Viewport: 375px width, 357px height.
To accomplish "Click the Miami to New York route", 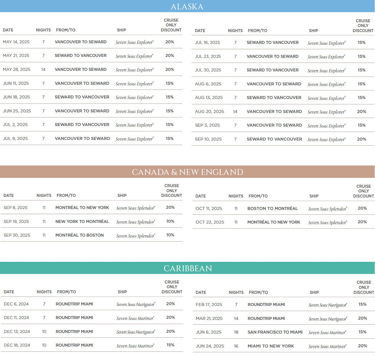I will 271,346.
